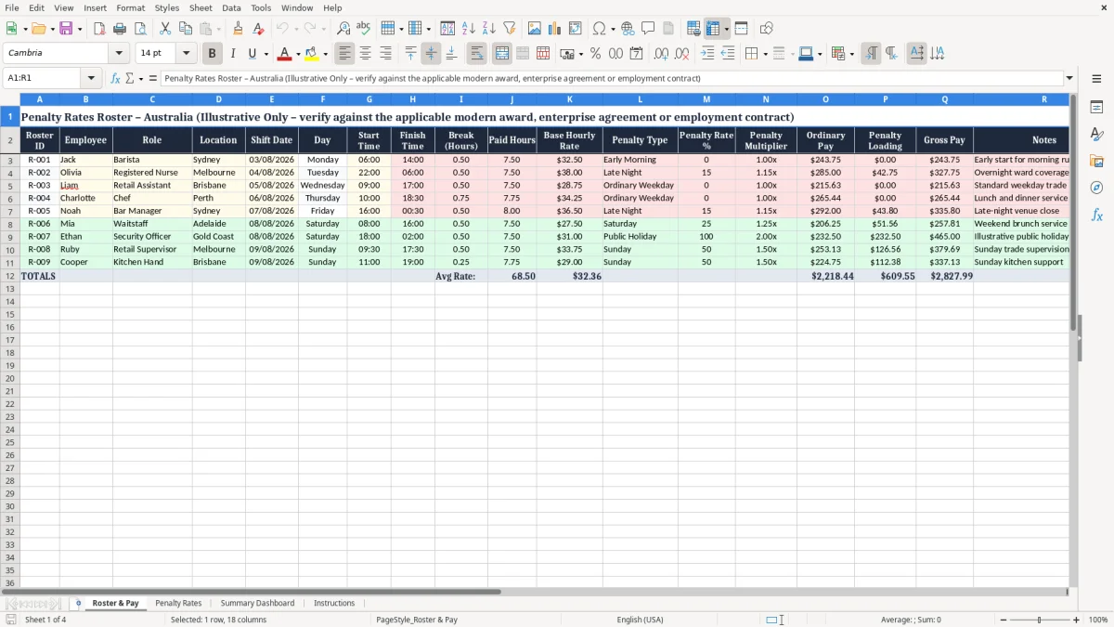Insert a hyperlink
Viewport: 1114px width, 627px height.
coord(628,29)
